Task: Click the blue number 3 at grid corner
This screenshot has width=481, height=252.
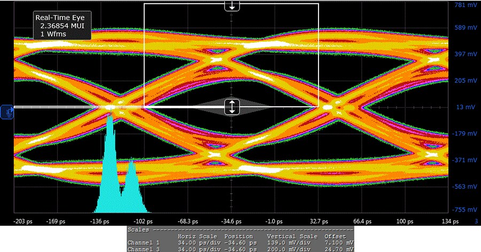Action: 476,221
